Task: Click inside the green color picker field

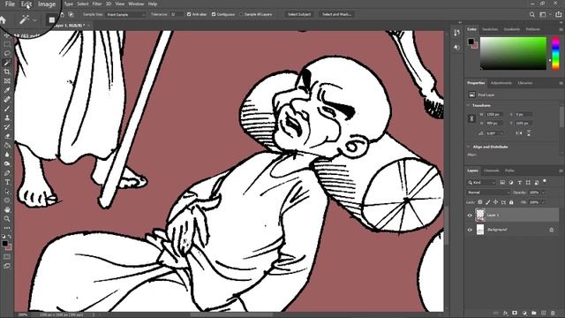Action: [x=513, y=53]
